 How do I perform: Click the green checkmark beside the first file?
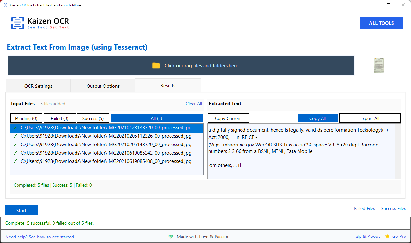(x=15, y=128)
